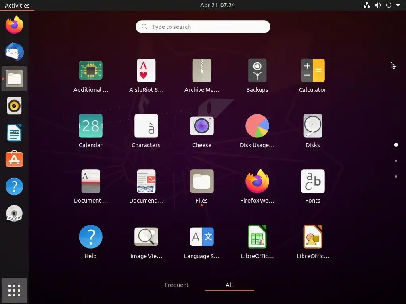The height and width of the screenshot is (304, 406).
Task: Open Thunderbird Mail from the dock
Action: pyautogui.click(x=14, y=52)
